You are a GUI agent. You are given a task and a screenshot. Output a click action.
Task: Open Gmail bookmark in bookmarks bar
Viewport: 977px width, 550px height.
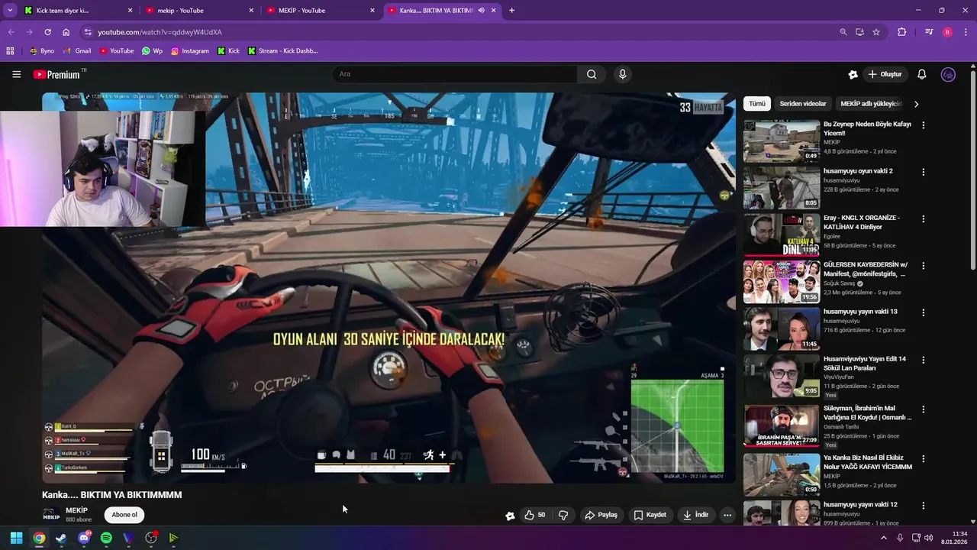77,51
